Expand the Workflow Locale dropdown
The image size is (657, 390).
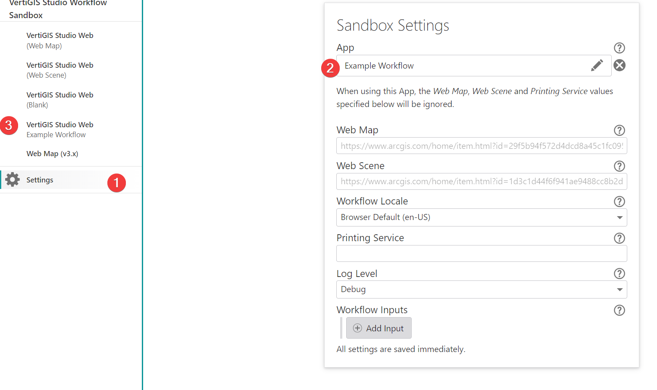pyautogui.click(x=619, y=217)
